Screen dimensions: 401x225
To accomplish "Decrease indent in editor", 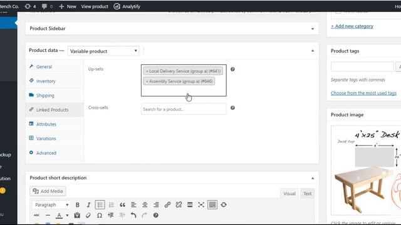I will [x=111, y=215].
